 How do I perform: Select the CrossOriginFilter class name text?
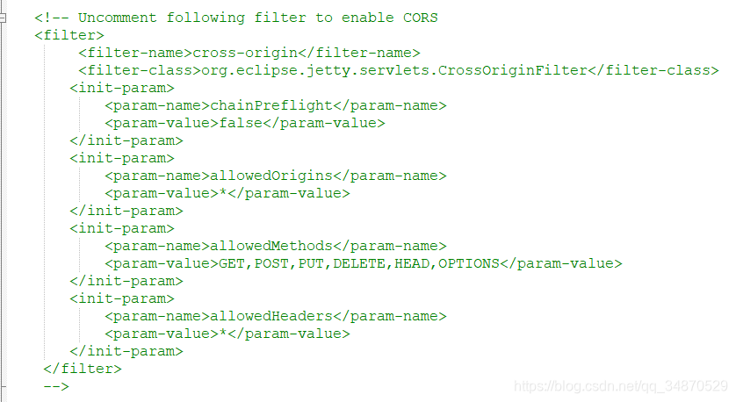click(513, 70)
